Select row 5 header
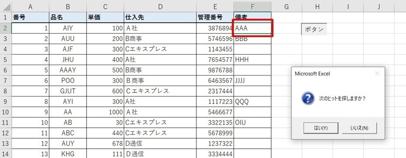Image resolution: width=406 pixels, height=158 pixels. 6,60
